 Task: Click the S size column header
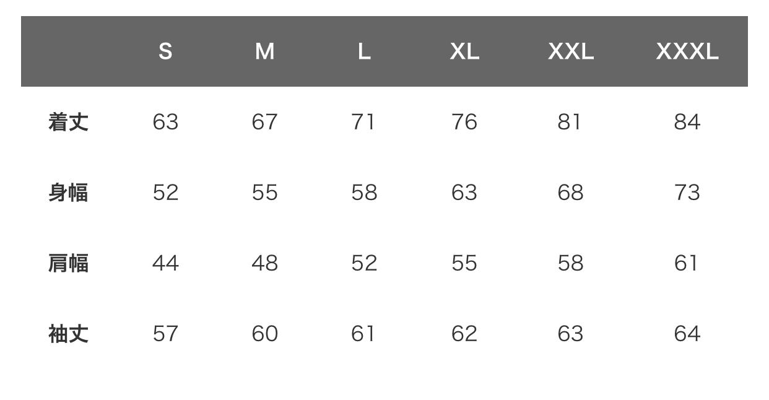165,51
